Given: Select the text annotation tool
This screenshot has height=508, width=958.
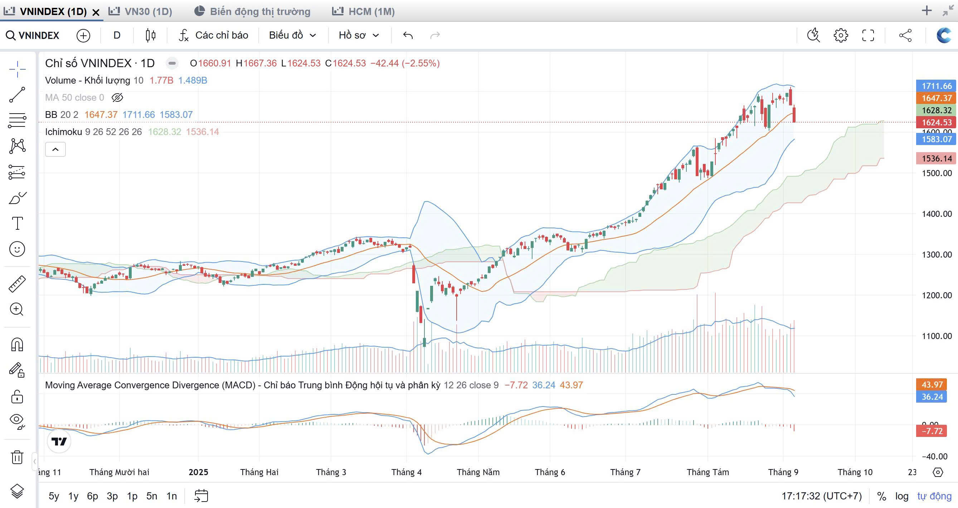Looking at the screenshot, I should click(x=17, y=223).
